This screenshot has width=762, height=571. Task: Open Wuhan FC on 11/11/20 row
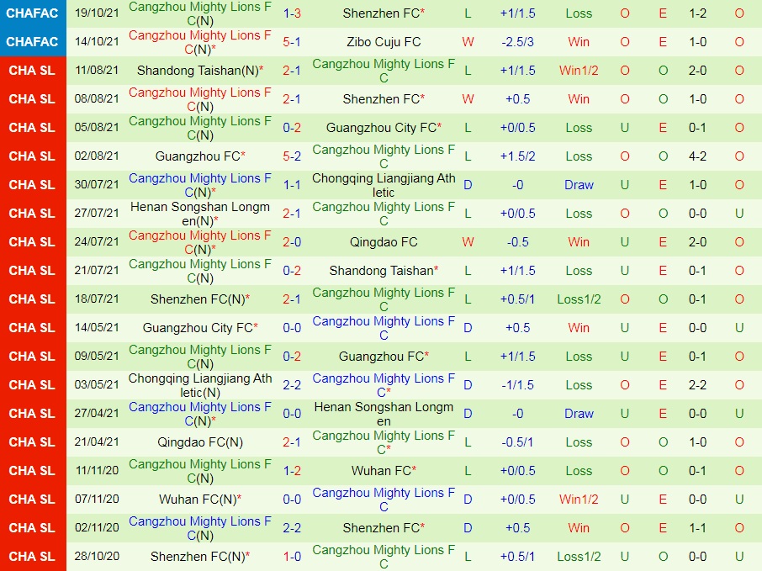[384, 471]
